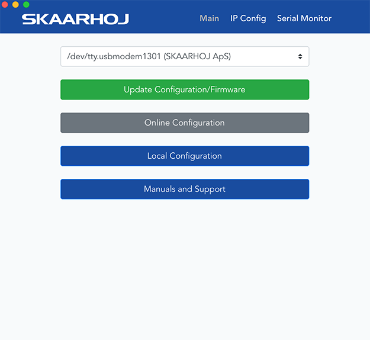
Task: Open the IP Config tab
Action: [248, 18]
